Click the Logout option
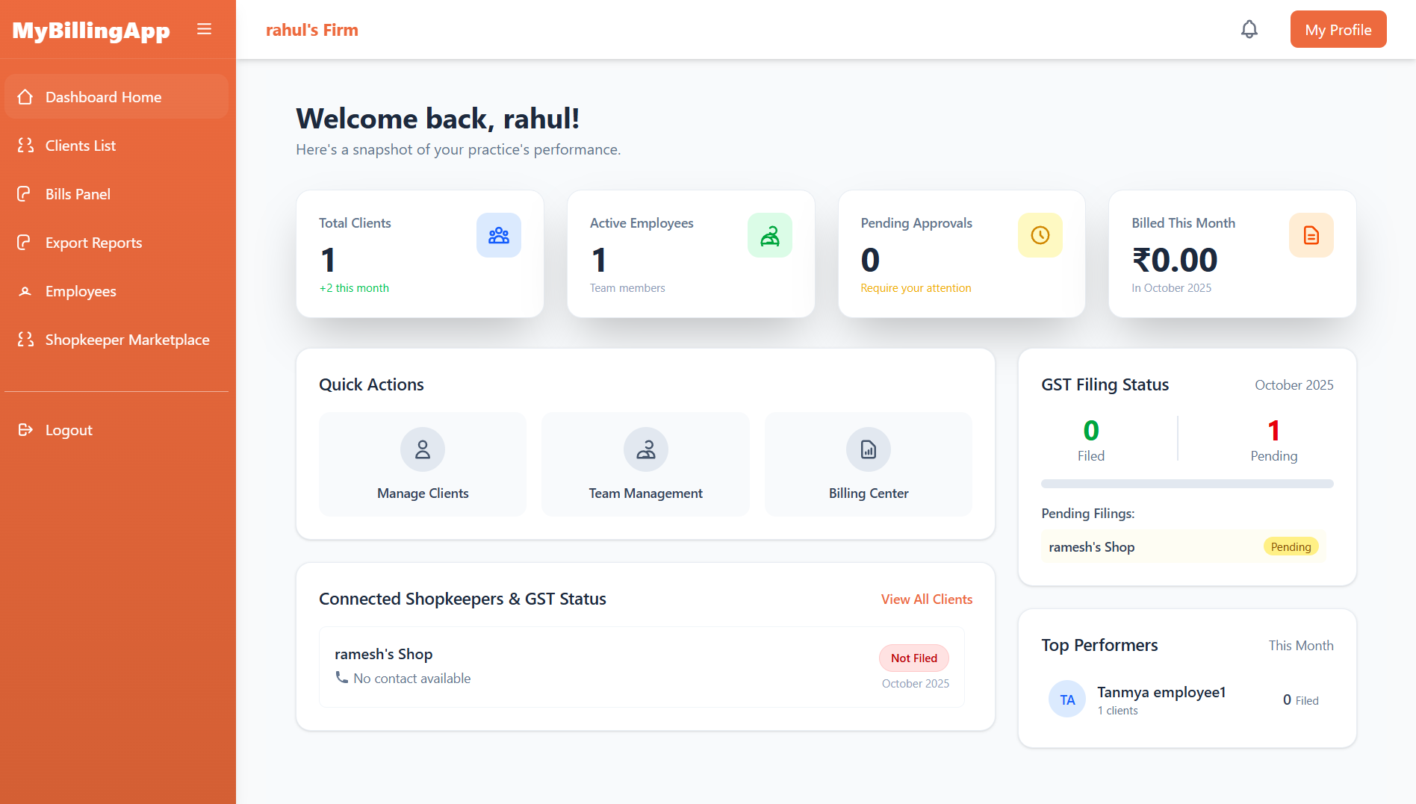 tap(69, 430)
